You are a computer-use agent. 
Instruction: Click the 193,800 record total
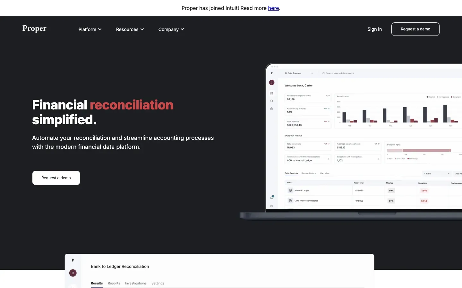[x=359, y=201]
